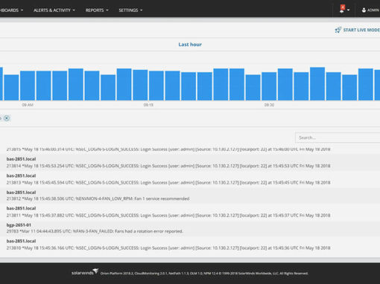This screenshot has height=284, width=380.
Task: Click into the Search field
Action: pos(338,138)
